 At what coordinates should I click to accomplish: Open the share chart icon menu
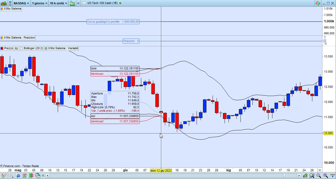[11, 176]
